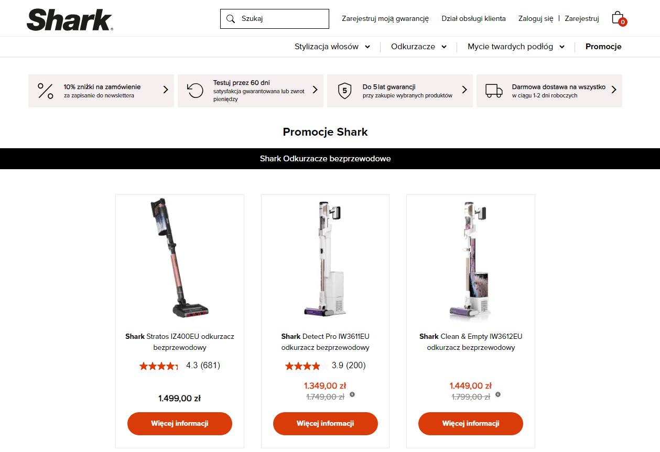Open the Clean & Empty IW3612EU product image

[471, 260]
